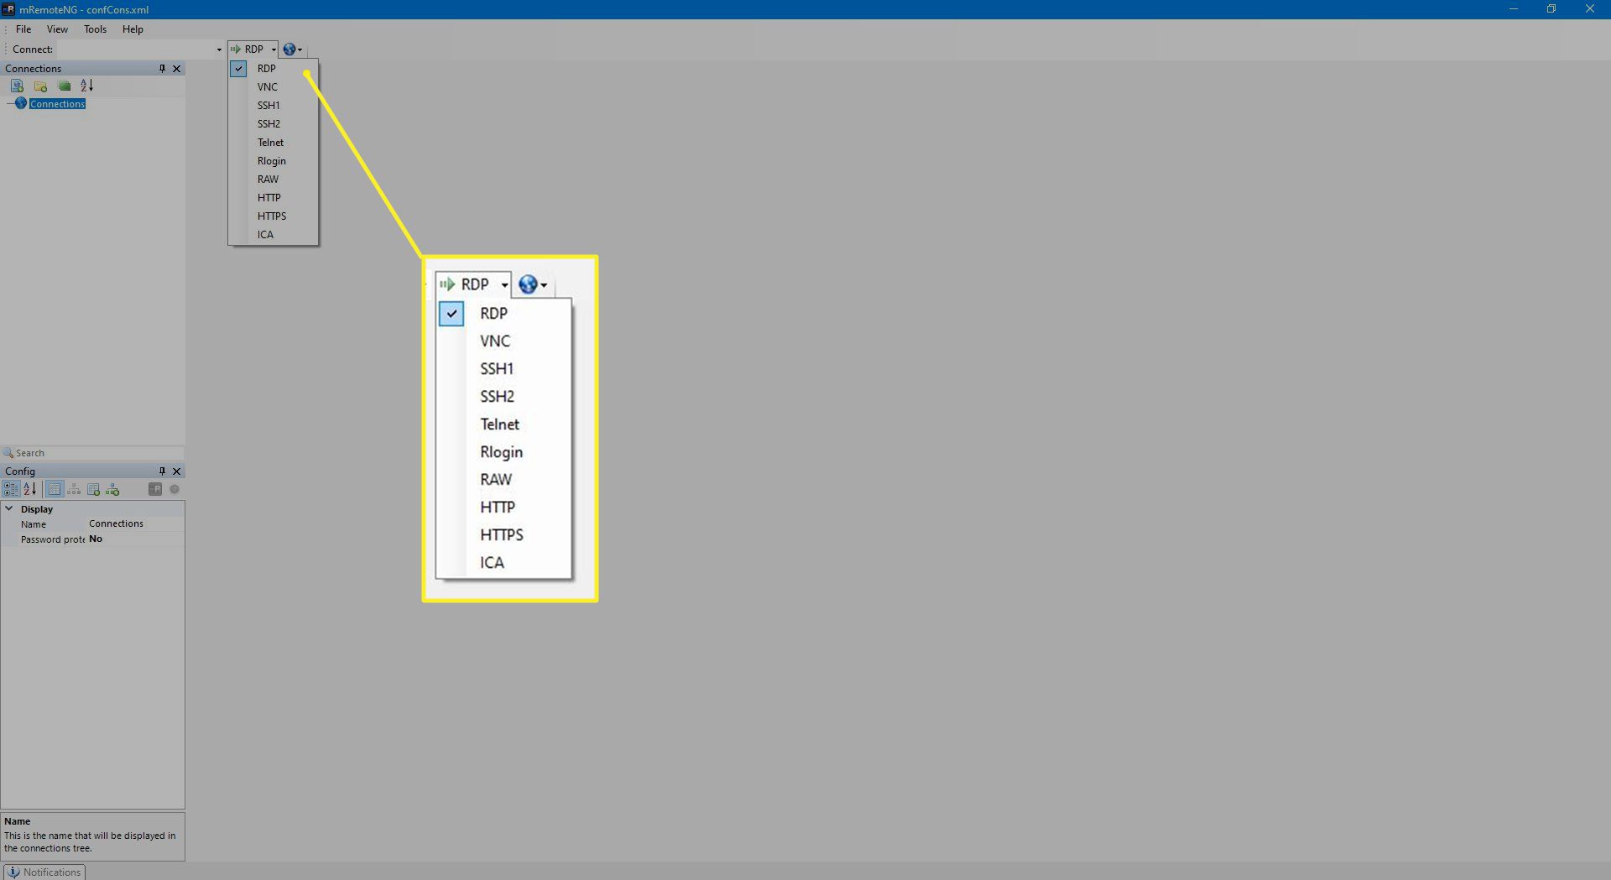The image size is (1611, 880).
Task: Close the mRemoteNG window
Action: tap(1590, 9)
